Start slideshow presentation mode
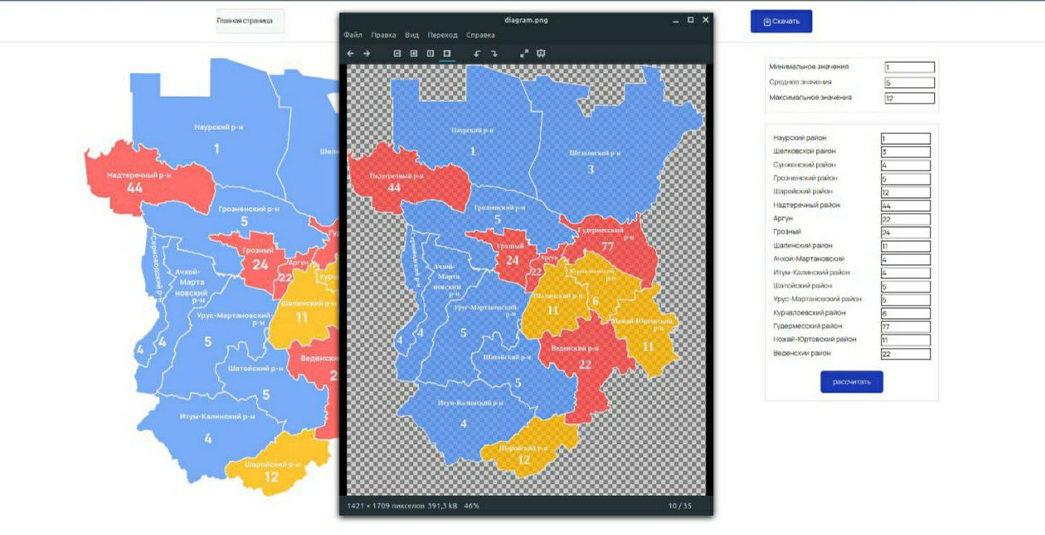 pos(541,53)
